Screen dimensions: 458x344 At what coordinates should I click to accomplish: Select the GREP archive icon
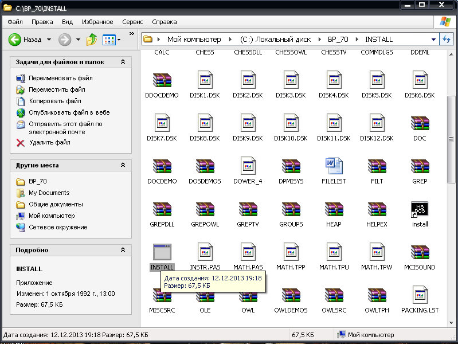point(420,166)
